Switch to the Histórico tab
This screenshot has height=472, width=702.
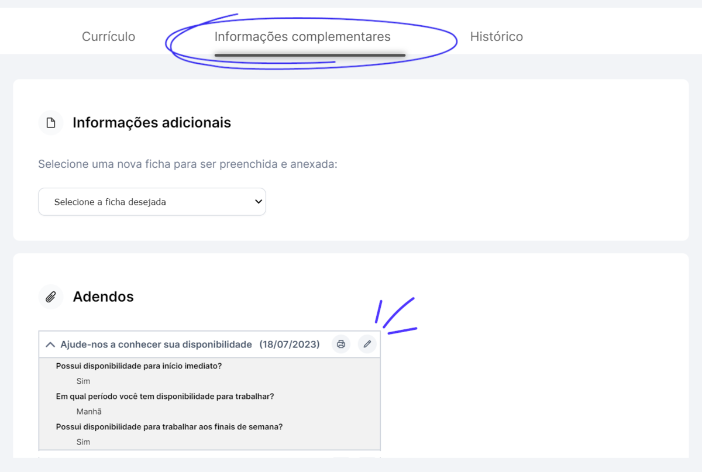(x=497, y=36)
